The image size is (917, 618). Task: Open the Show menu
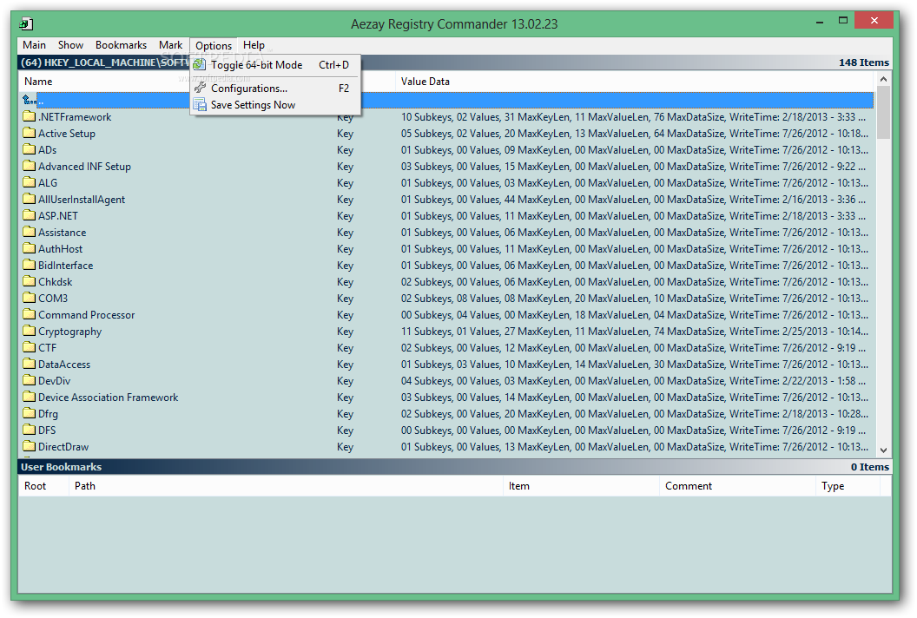click(70, 45)
